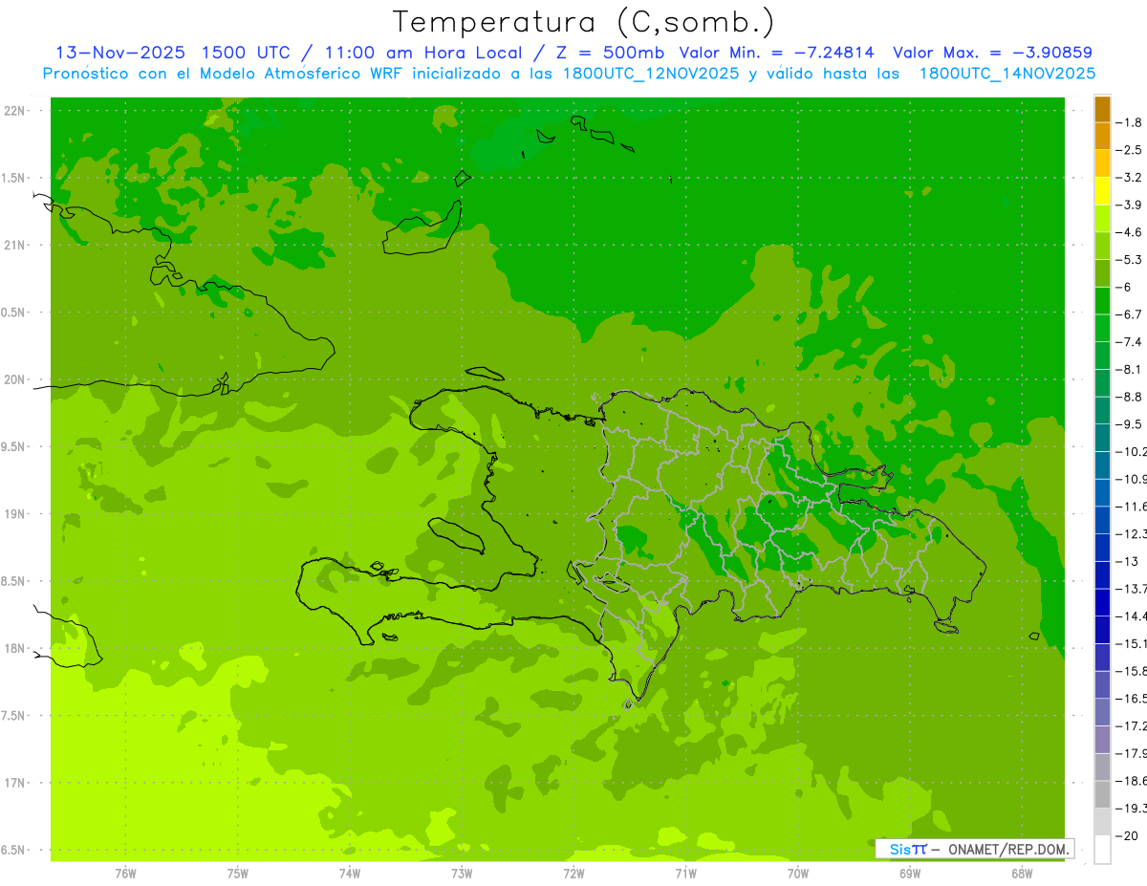Click the "22N" latitude label
The height and width of the screenshot is (886, 1147).
14,111
